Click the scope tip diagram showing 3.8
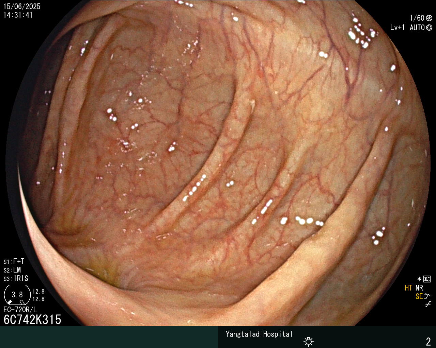 [x=17, y=295]
